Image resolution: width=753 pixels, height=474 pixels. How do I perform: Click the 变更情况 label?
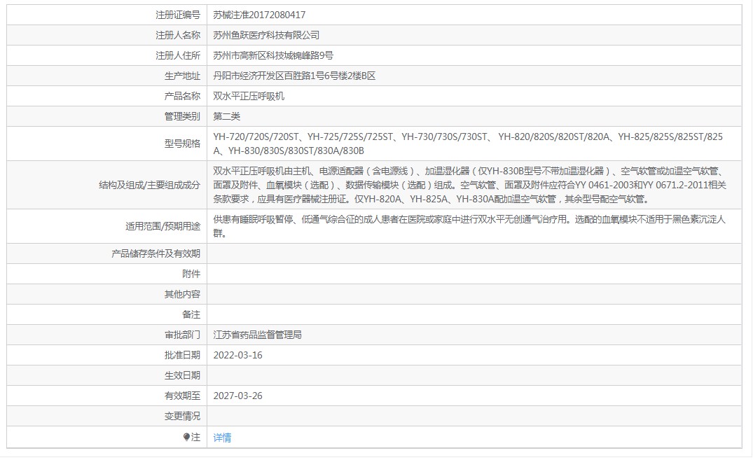(x=182, y=416)
